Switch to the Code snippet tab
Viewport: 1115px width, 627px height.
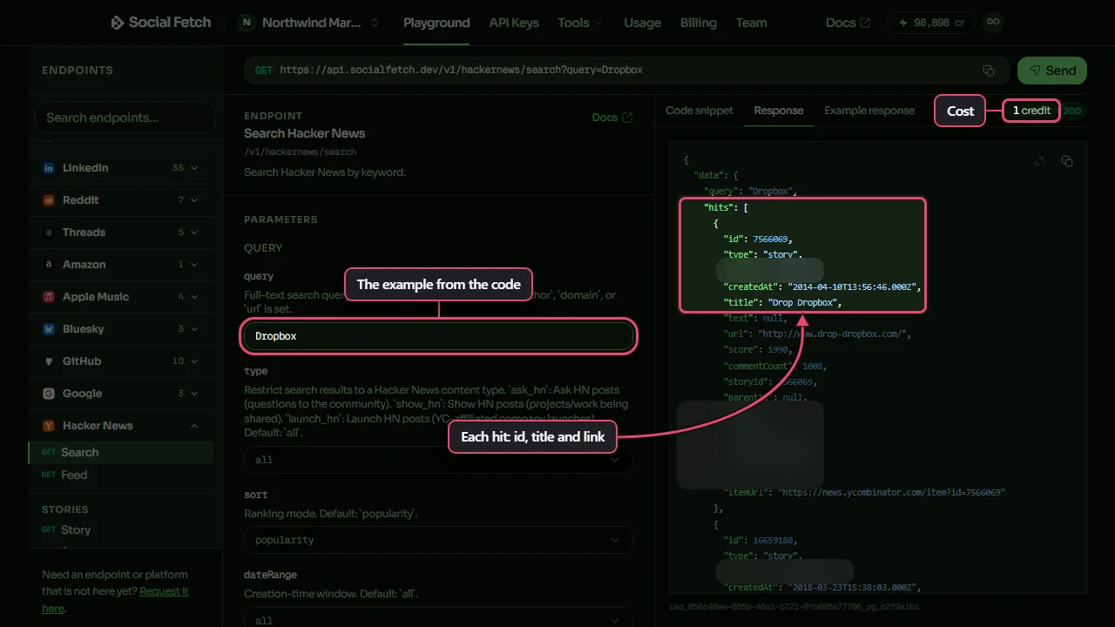point(699,111)
